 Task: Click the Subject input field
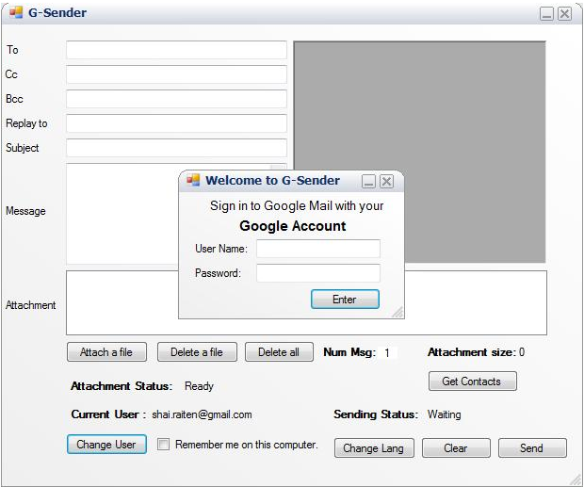pyautogui.click(x=176, y=148)
